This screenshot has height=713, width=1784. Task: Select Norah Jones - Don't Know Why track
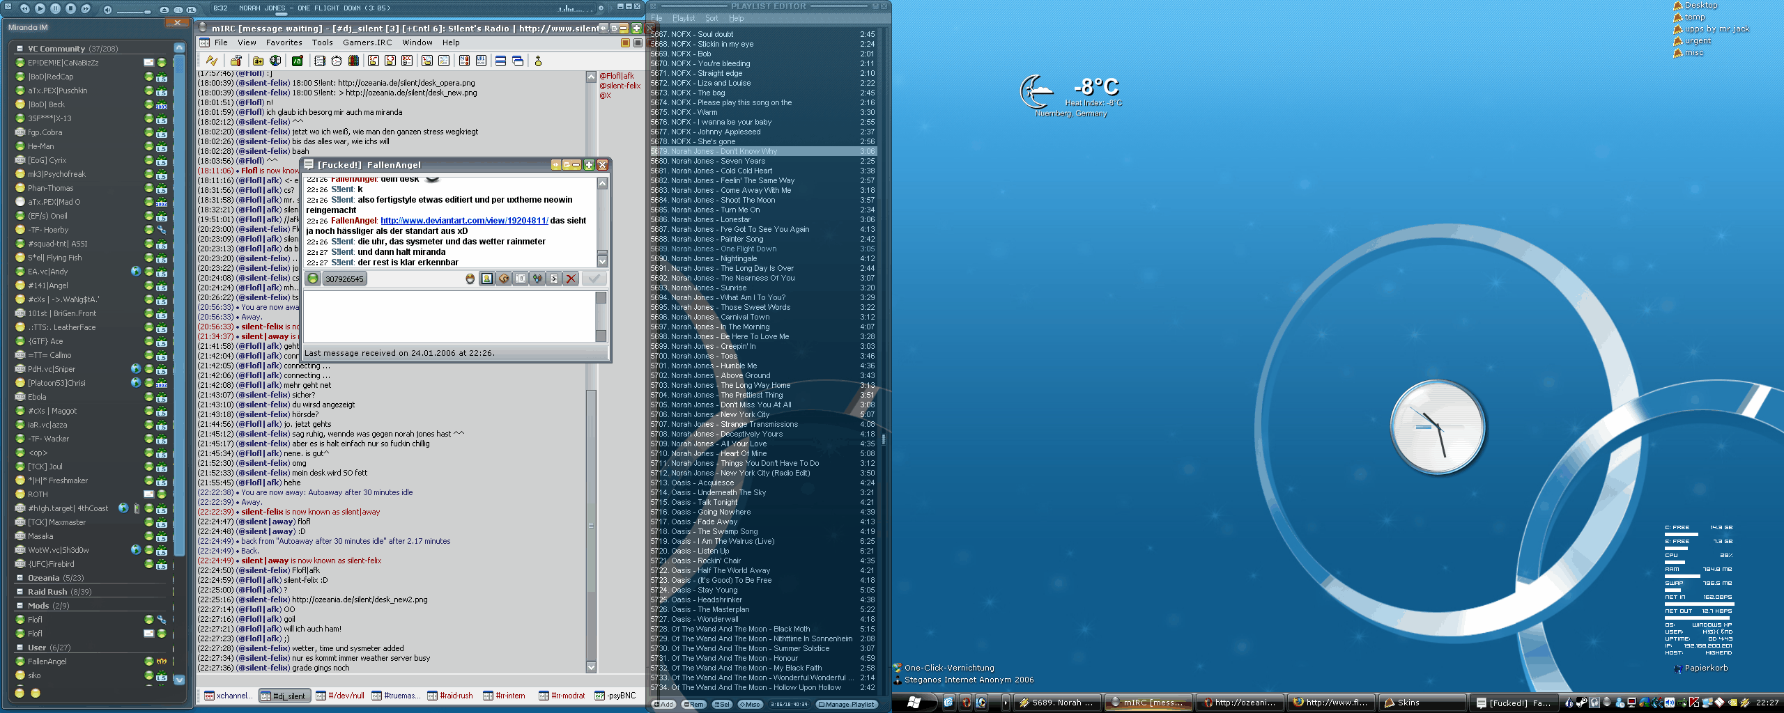click(763, 151)
